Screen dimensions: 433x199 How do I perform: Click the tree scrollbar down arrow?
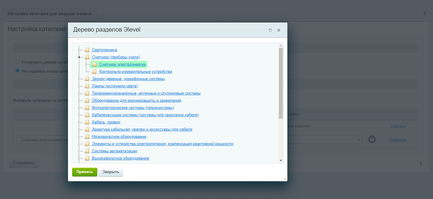pos(281,160)
